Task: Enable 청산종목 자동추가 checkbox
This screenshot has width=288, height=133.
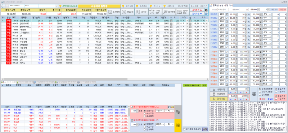Action: pyautogui.click(x=184, y=129)
